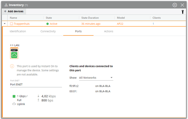Click the '36 minutes ago' state duration

pos(91,24)
